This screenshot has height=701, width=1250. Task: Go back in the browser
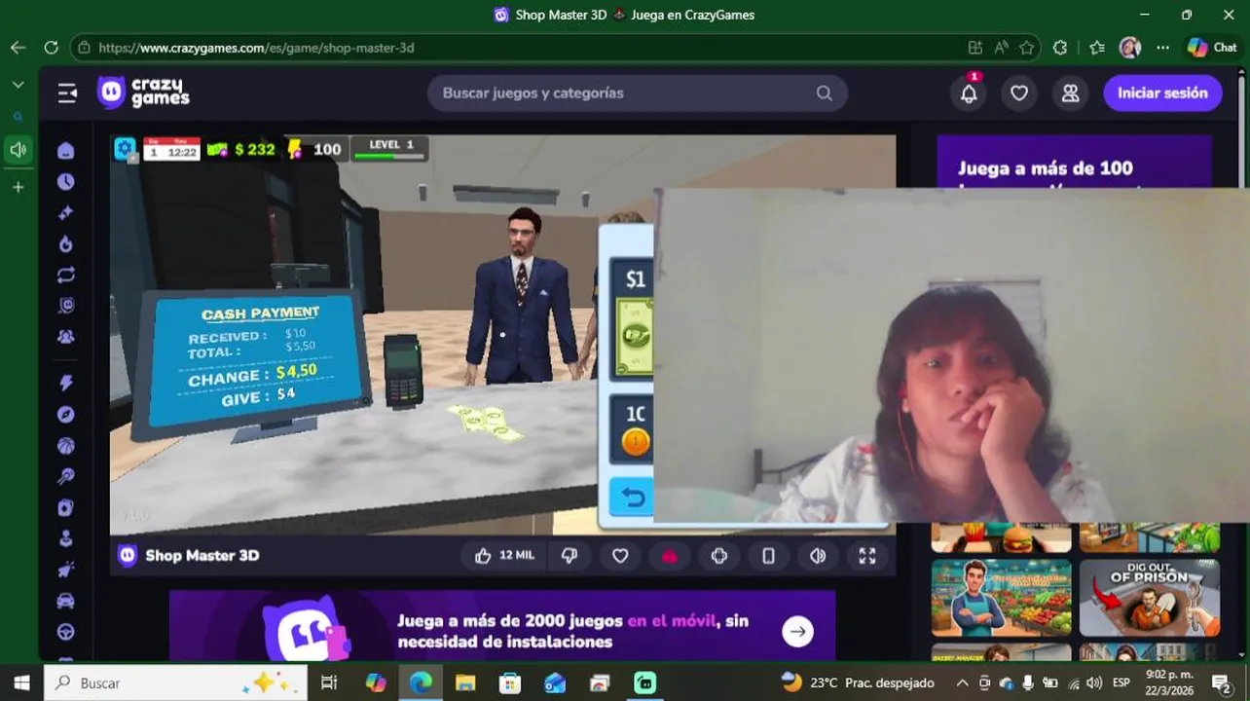coord(18,48)
